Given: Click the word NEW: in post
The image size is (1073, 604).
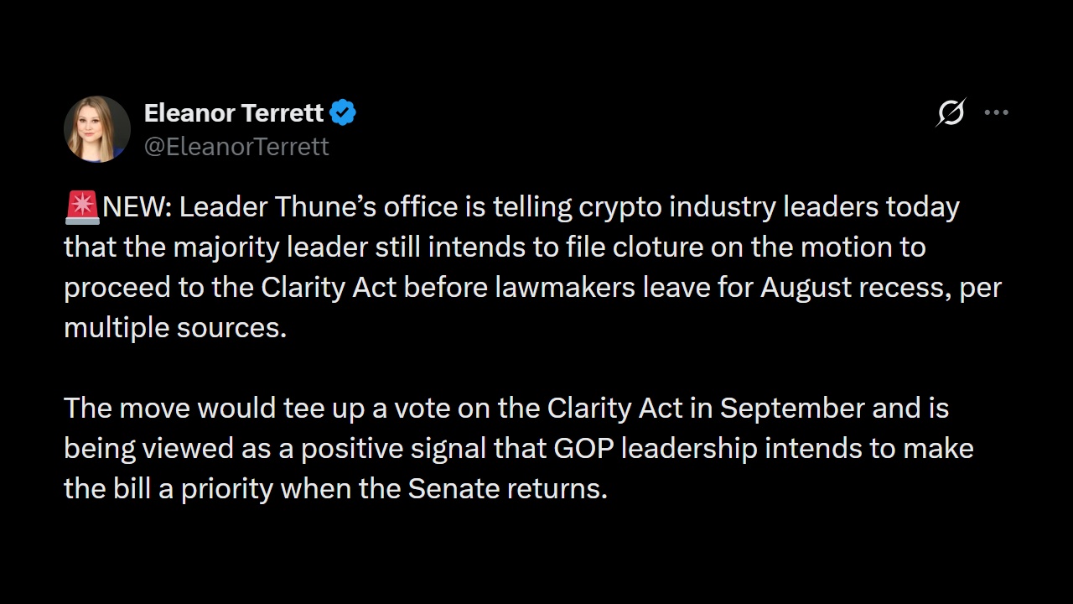Looking at the screenshot, I should tap(137, 207).
